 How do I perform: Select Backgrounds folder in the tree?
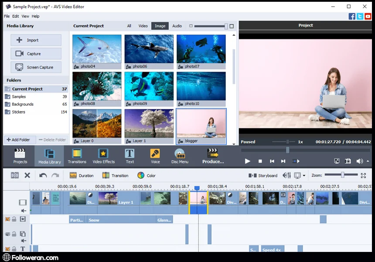[x=23, y=104]
